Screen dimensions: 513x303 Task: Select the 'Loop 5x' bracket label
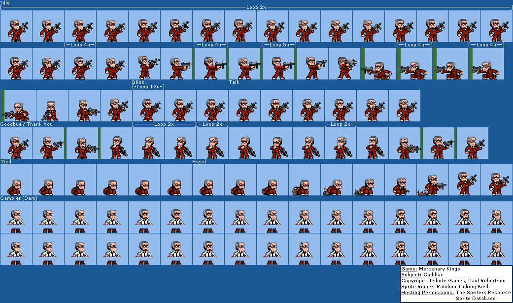(279, 45)
